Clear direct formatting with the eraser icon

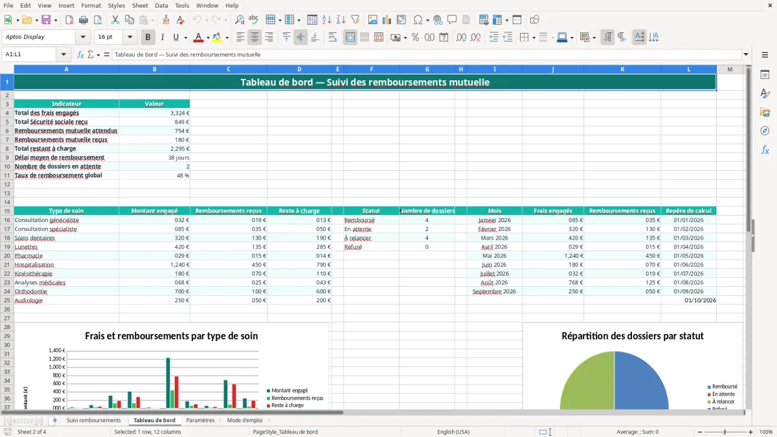pos(181,20)
